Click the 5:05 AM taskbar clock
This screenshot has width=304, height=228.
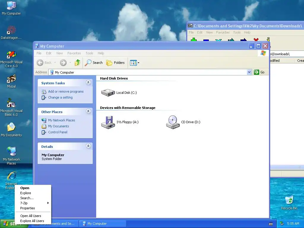[293, 224]
